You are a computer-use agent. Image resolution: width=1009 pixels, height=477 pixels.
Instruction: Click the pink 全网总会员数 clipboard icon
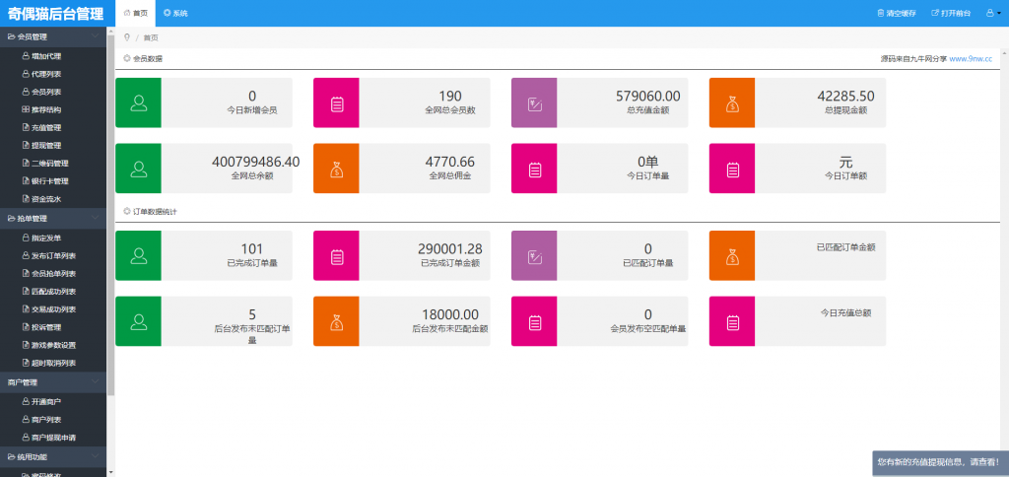click(337, 102)
